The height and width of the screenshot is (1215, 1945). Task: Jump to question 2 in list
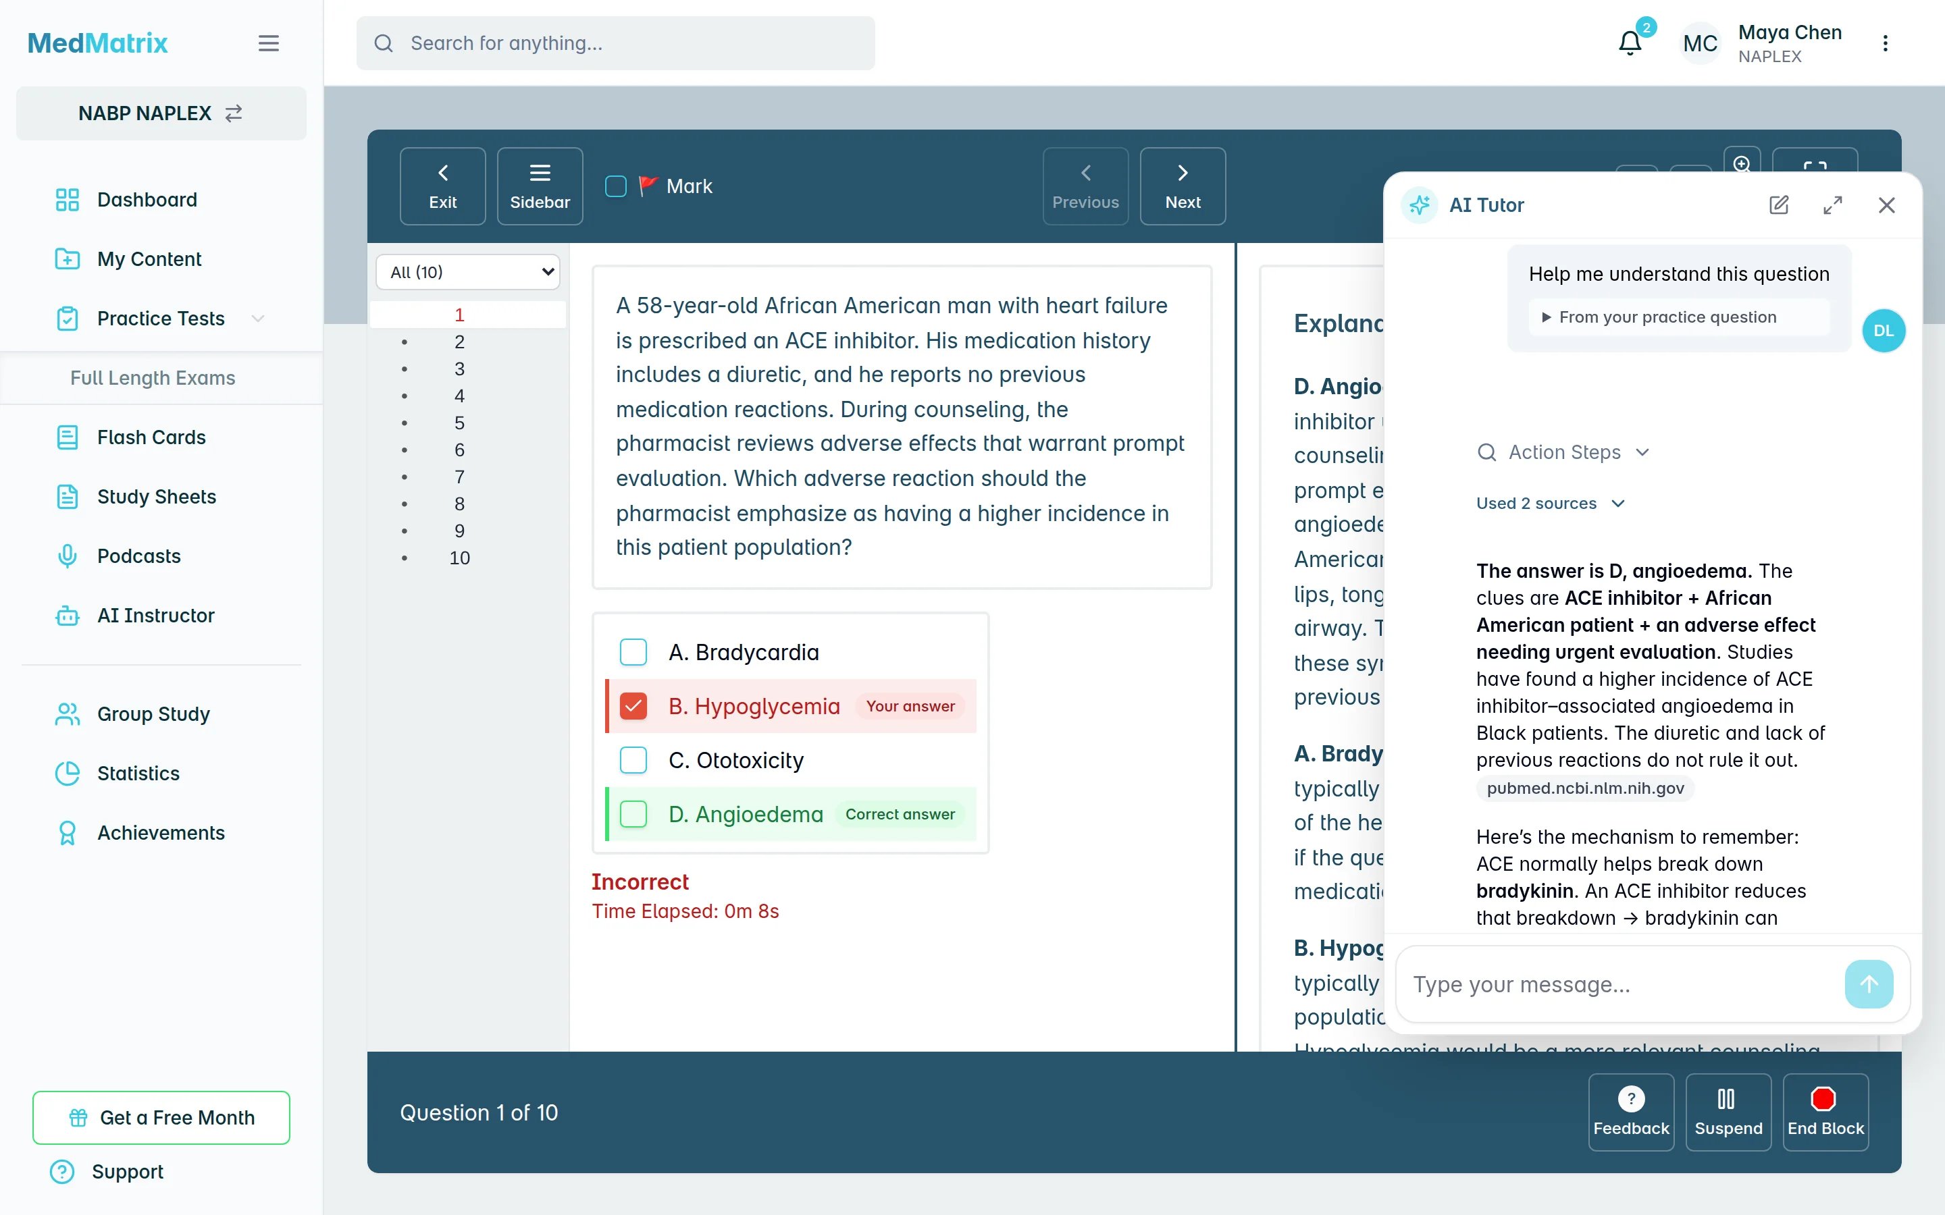click(x=459, y=342)
